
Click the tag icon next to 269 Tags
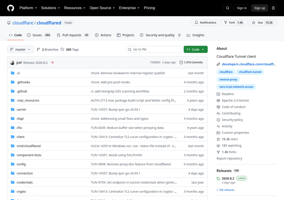click(x=62, y=49)
